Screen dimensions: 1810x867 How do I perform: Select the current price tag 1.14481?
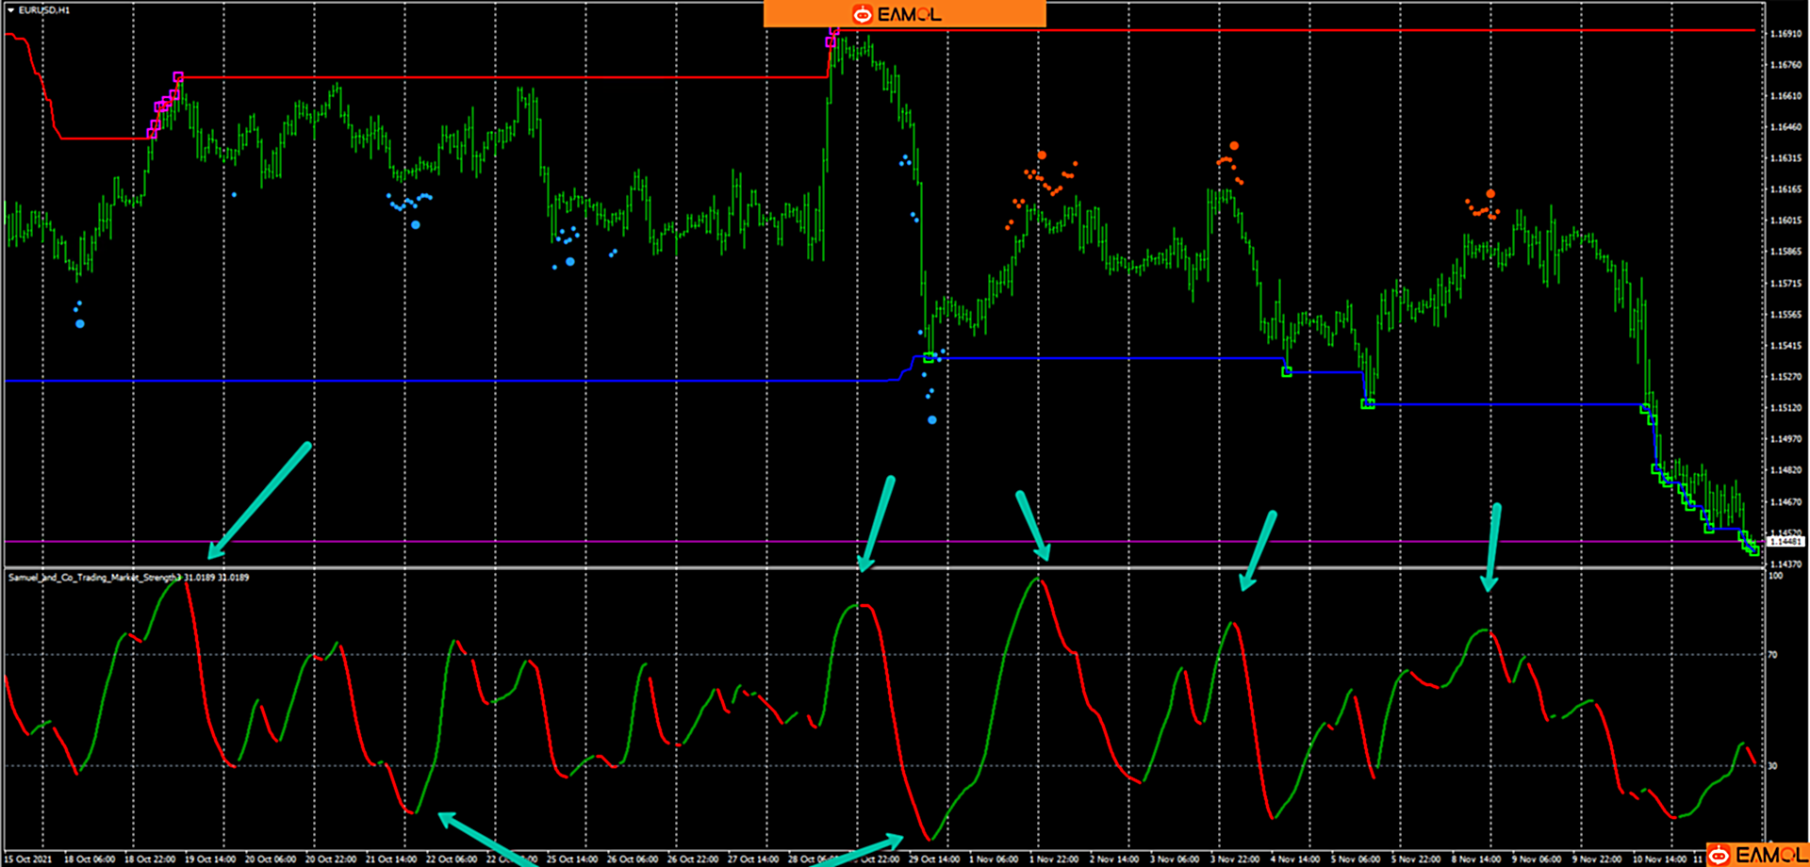click(x=1785, y=542)
